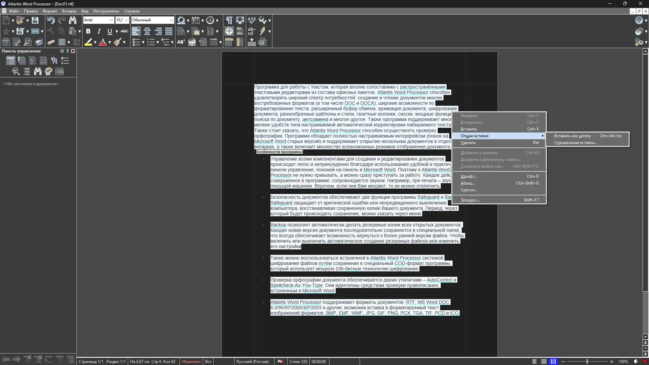Open the Обычный style dropdown
649x365 pixels.
point(171,20)
